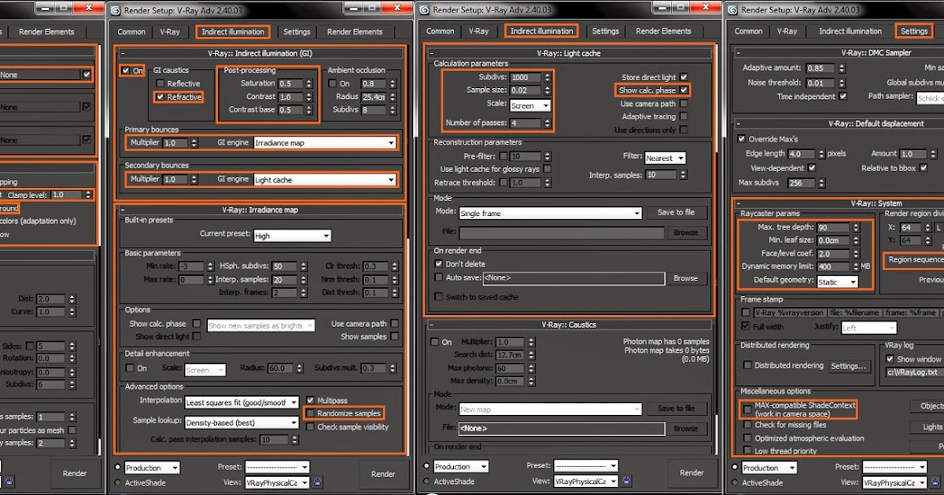944x495 pixels.
Task: Select Production radio in Settings window
Action: tap(735, 467)
